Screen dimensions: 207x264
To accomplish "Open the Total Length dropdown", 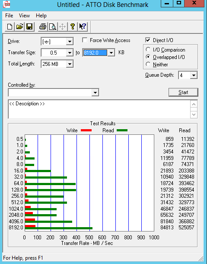I will click(70, 64).
